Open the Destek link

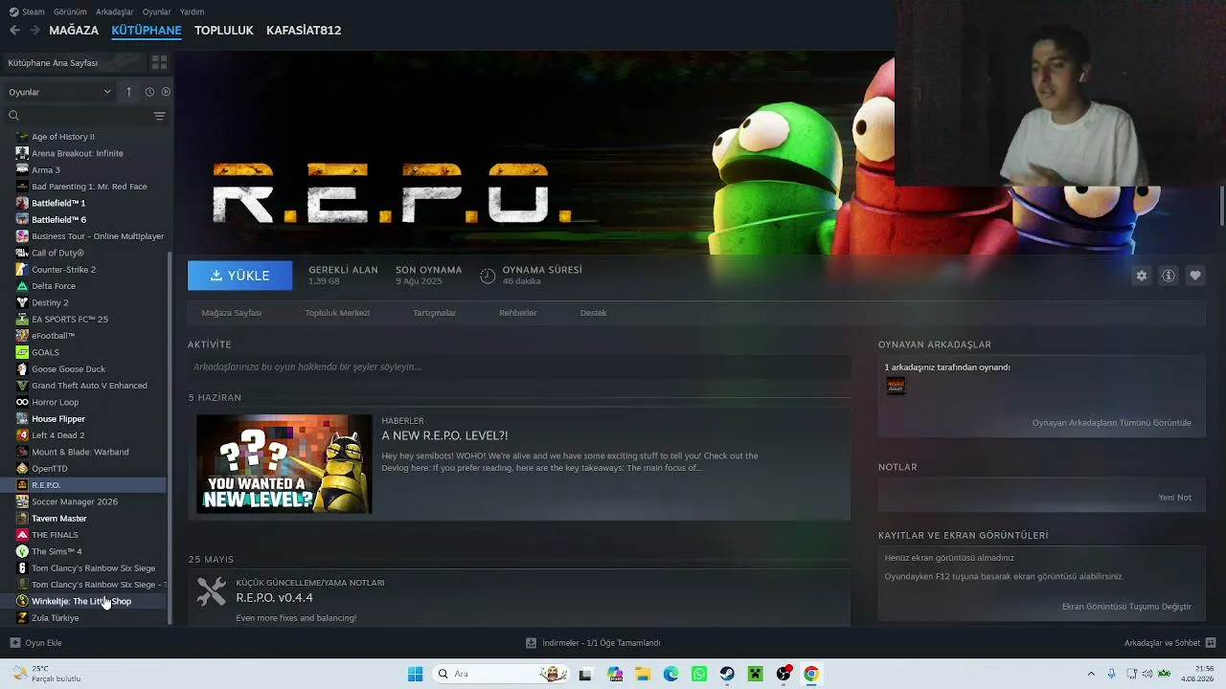point(594,313)
